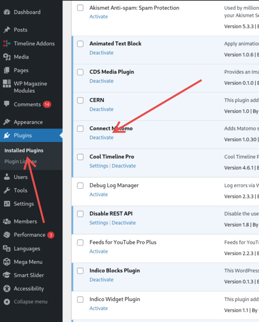Click the Timeline Addons icon
The width and height of the screenshot is (259, 322).
[x=7, y=44]
